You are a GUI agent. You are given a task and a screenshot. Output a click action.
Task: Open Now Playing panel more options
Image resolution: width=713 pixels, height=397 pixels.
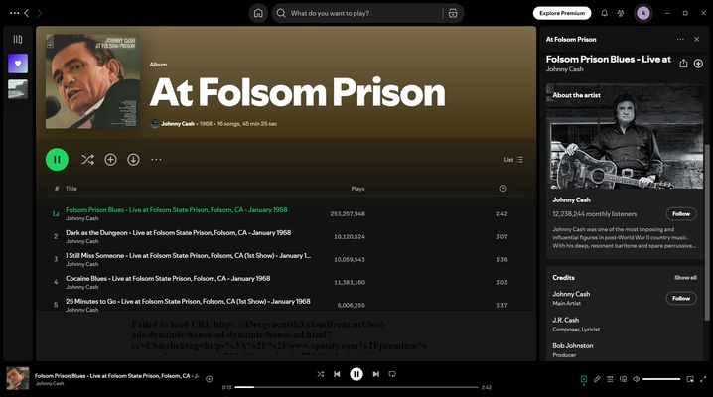pyautogui.click(x=680, y=39)
